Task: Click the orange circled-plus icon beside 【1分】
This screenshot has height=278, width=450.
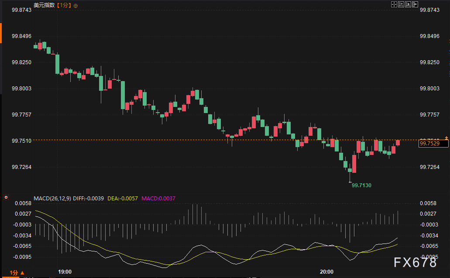Action: 76,6
